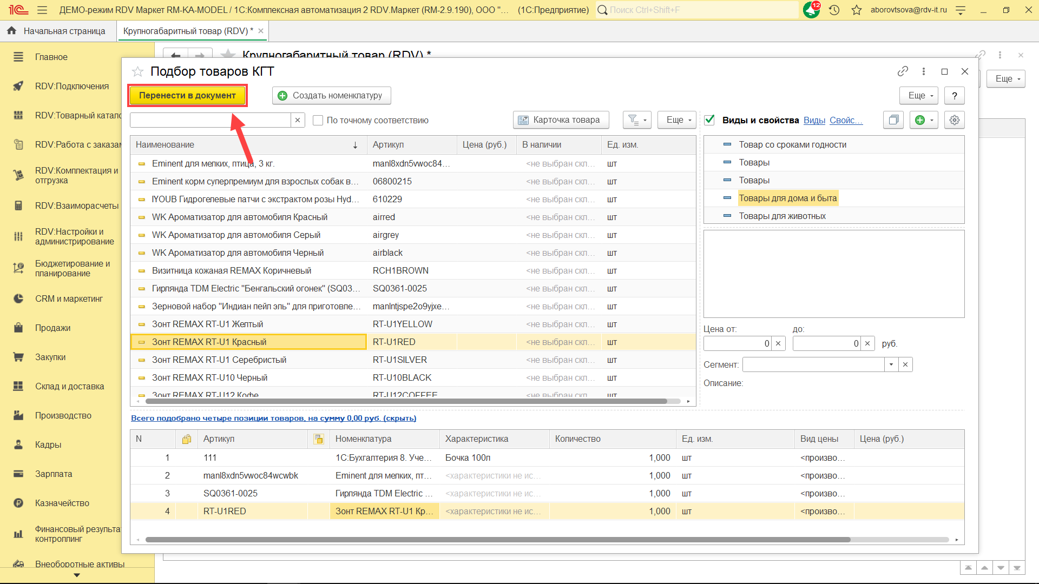
Task: Click the copy windows icon near Виды и свойства
Action: point(893,120)
